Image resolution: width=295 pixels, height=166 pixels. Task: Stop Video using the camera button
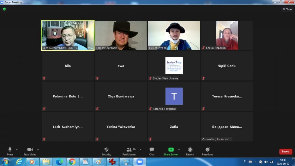click(x=30, y=151)
